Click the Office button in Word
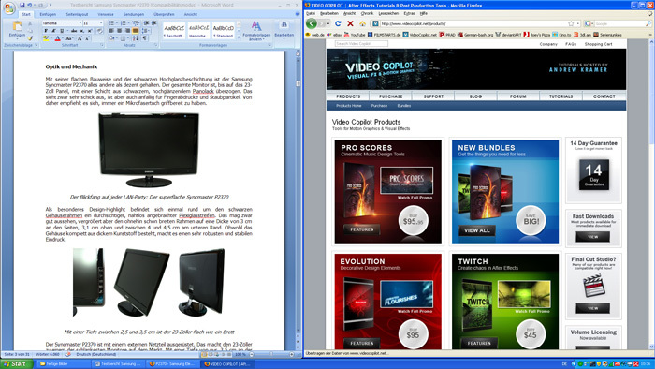The image size is (655, 369). [x=9, y=8]
